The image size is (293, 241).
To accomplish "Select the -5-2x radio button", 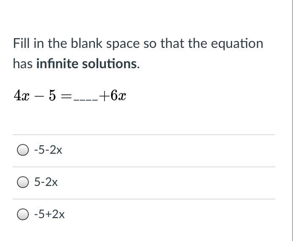I will point(23,150).
